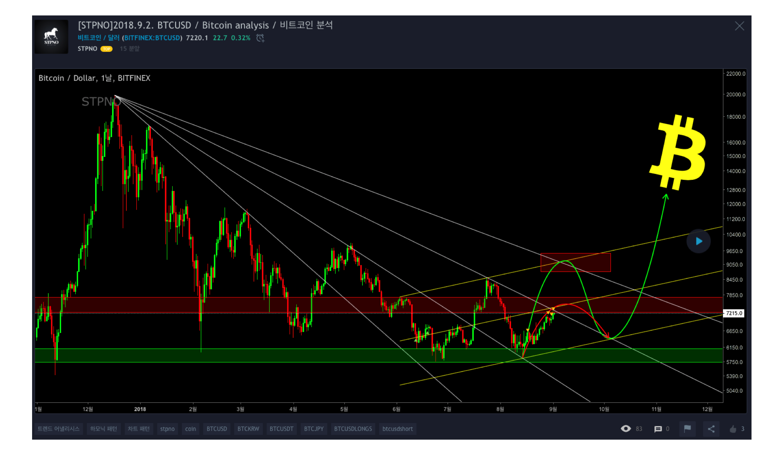Like the idea with thumbs-up icon
Screen dimensions: 784x463
click(733, 429)
